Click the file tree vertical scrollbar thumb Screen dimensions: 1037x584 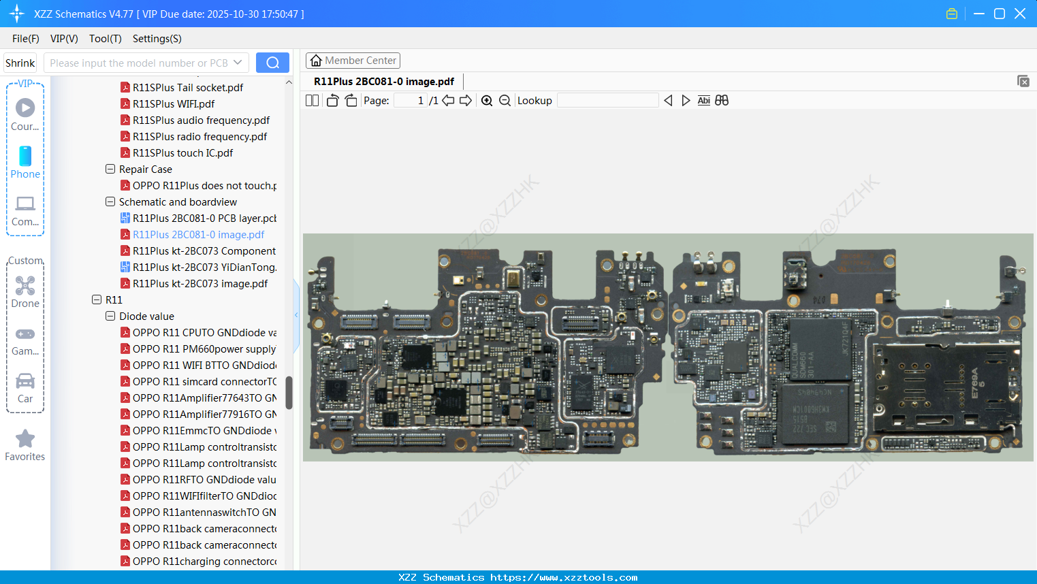point(289,393)
